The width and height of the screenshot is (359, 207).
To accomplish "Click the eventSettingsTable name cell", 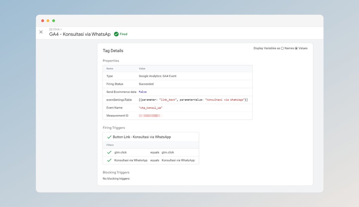I will pyautogui.click(x=119, y=100).
